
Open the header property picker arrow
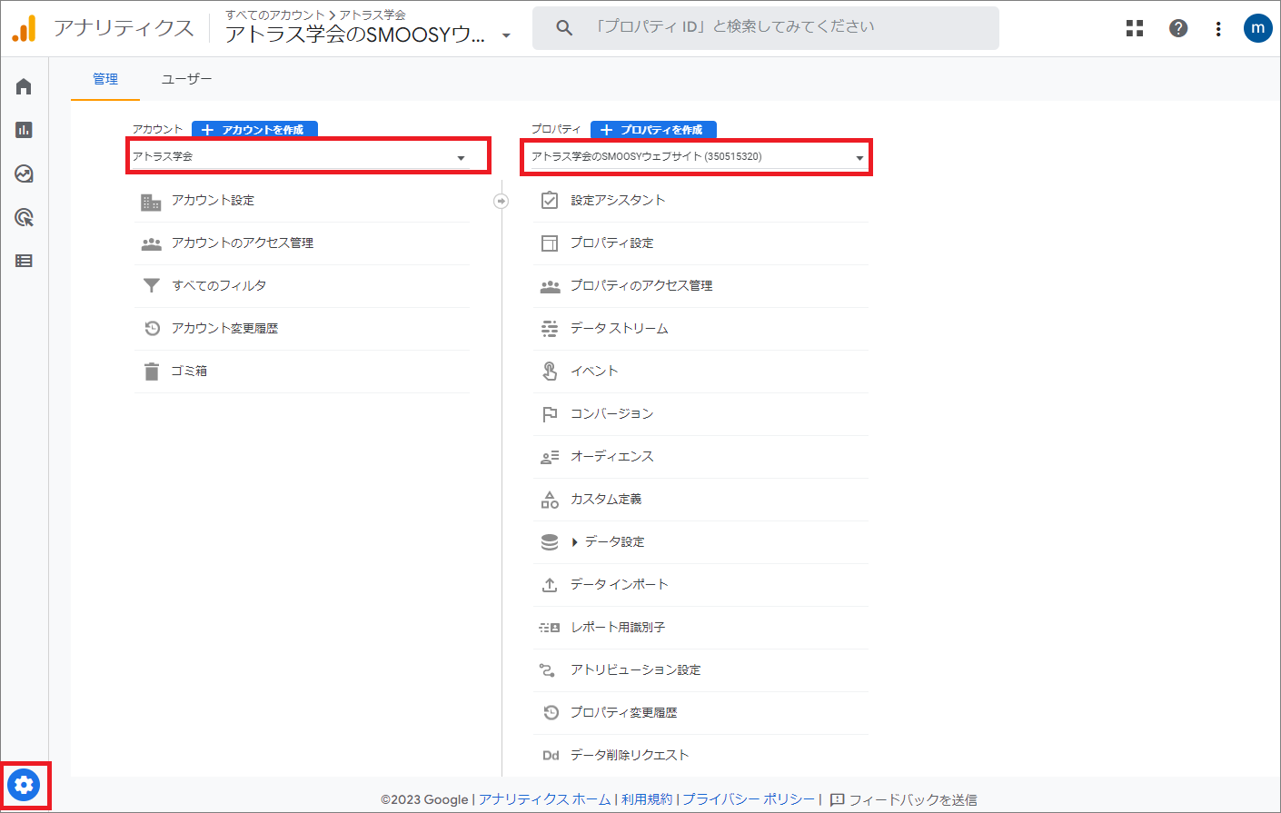(506, 36)
